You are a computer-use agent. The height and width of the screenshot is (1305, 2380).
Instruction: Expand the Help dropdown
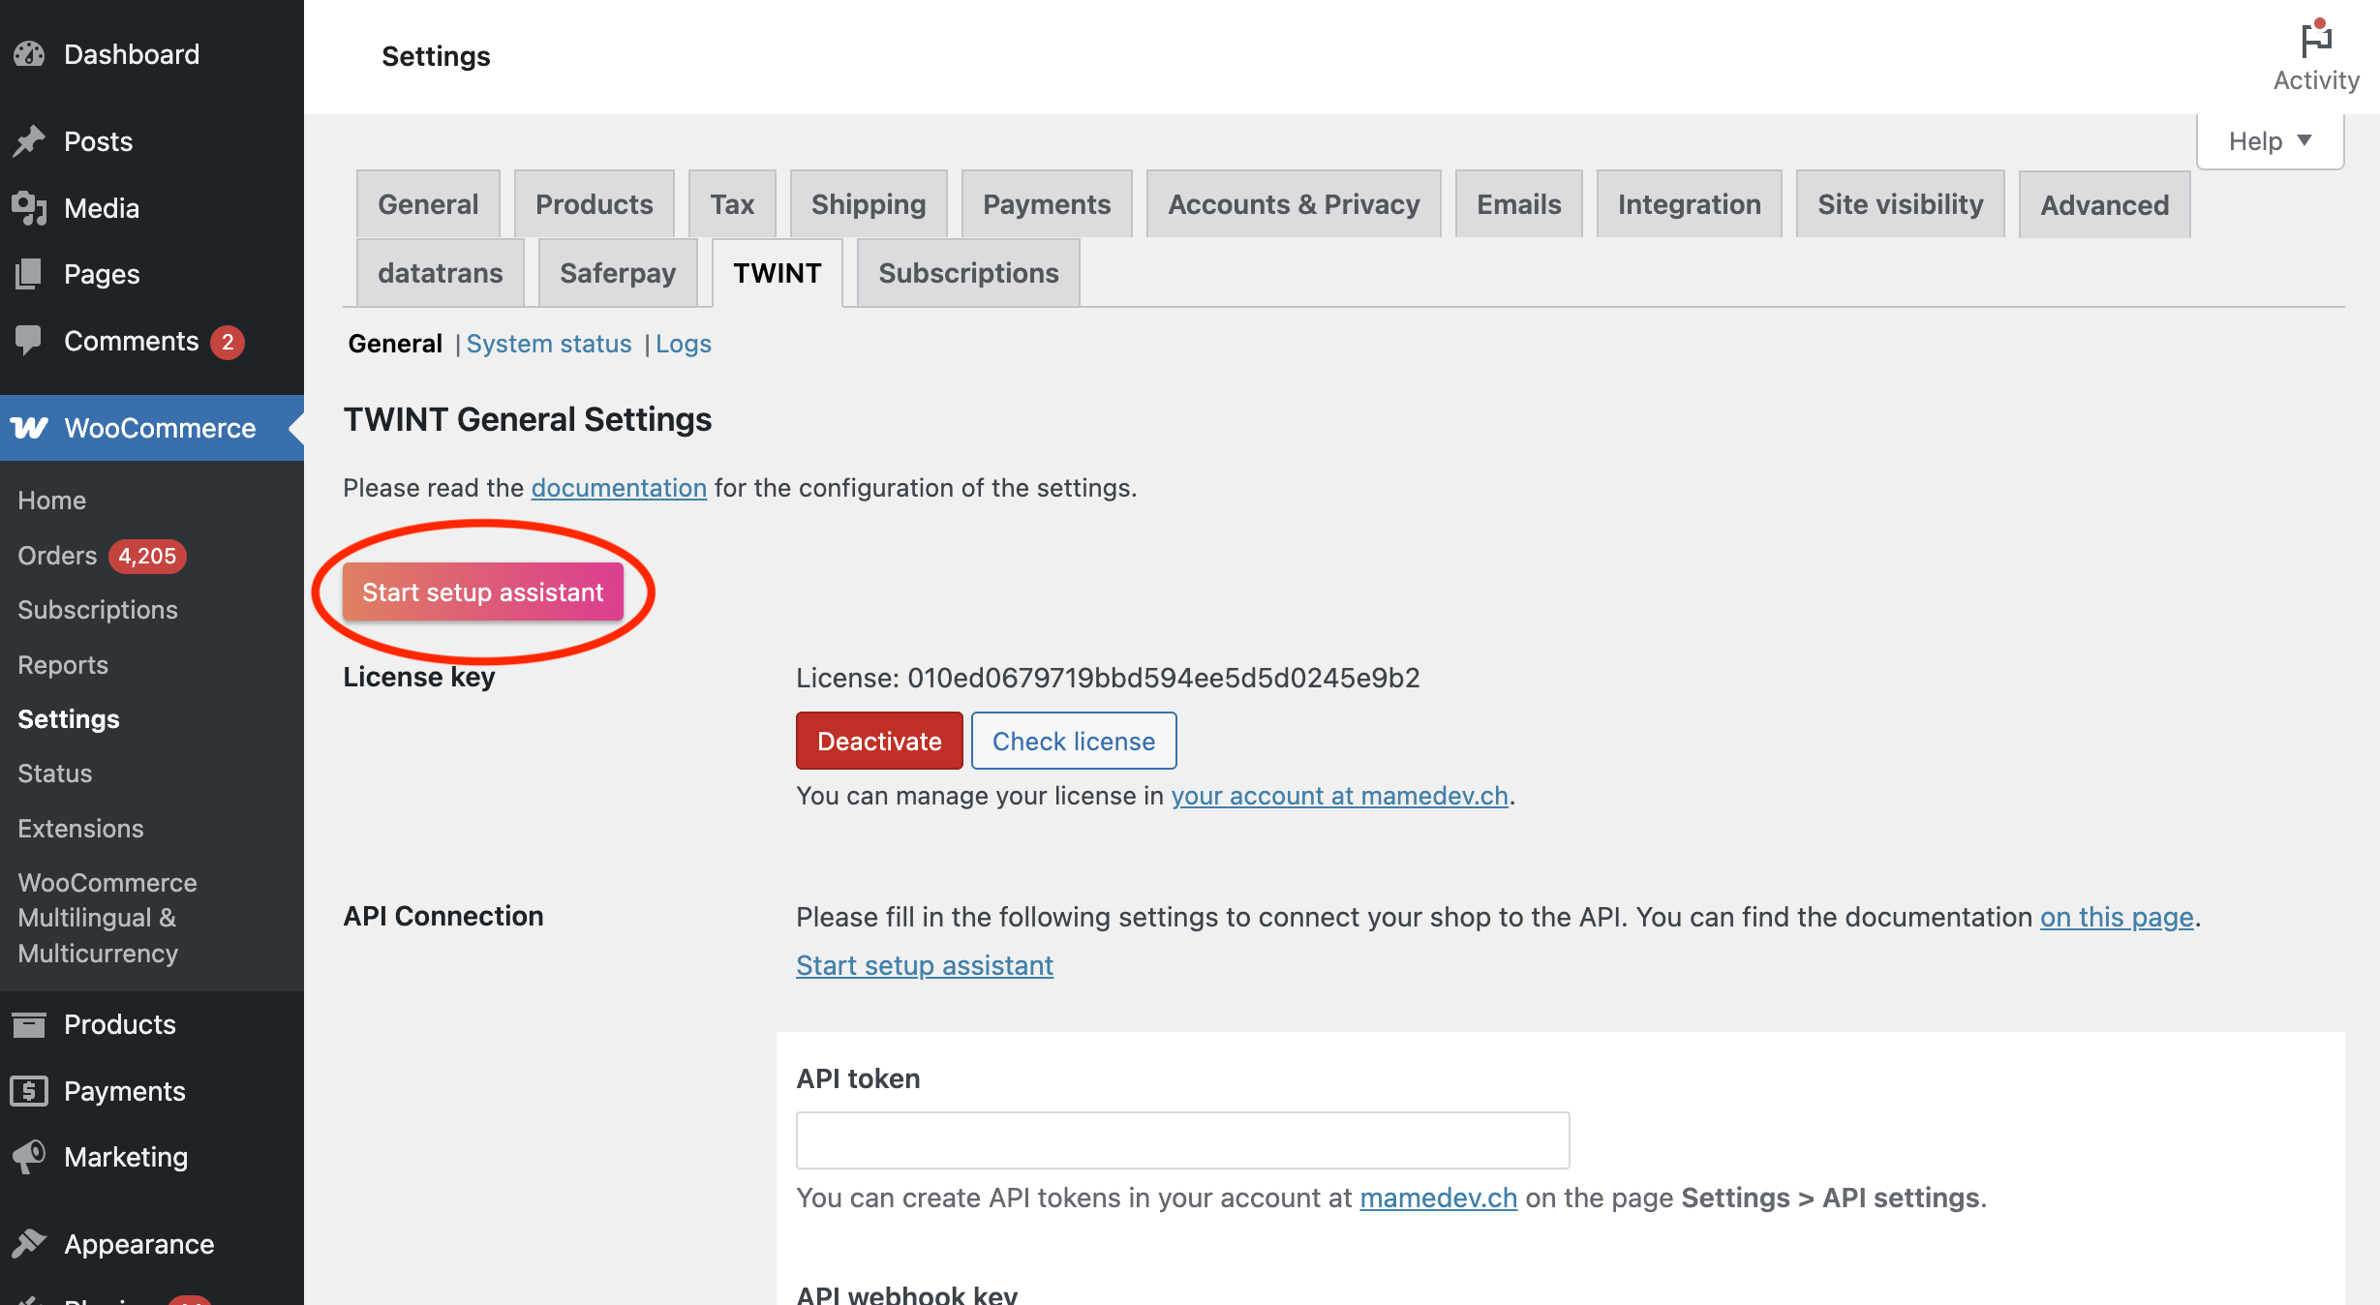coord(2270,141)
